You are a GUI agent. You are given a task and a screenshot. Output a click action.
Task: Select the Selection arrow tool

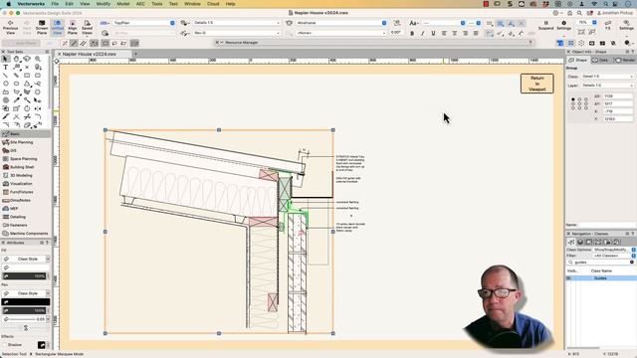click(x=5, y=59)
